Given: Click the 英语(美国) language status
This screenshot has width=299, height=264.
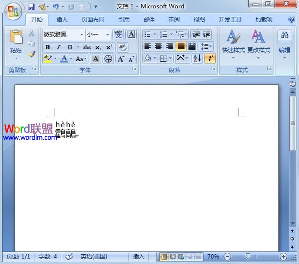Looking at the screenshot, I should click(94, 257).
